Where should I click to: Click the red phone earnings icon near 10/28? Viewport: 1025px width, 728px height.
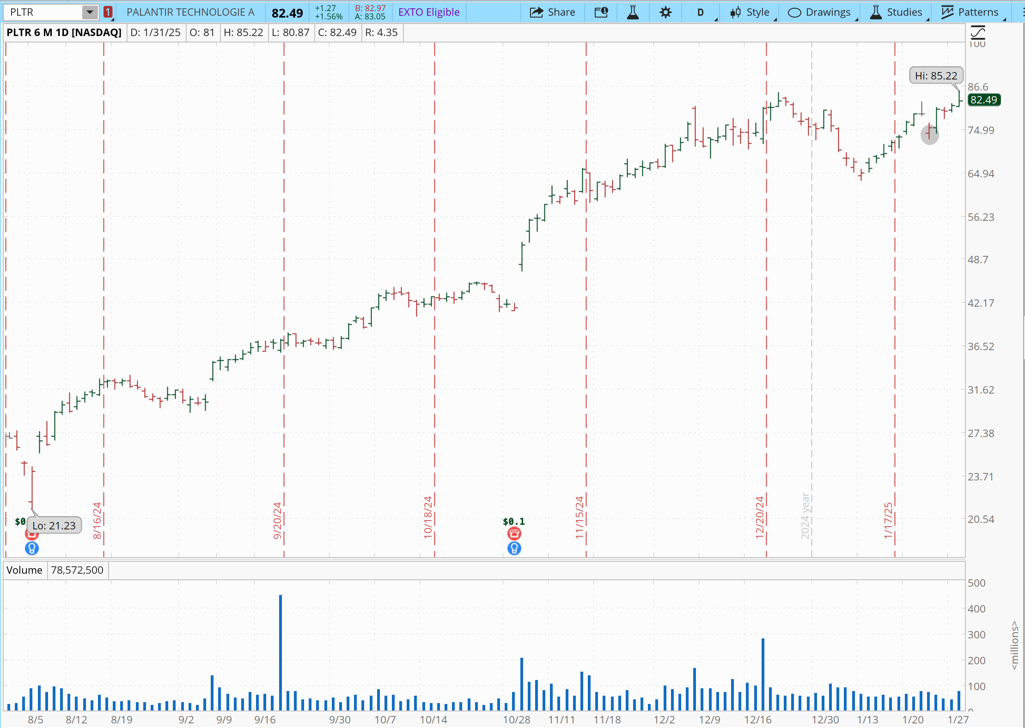click(514, 534)
